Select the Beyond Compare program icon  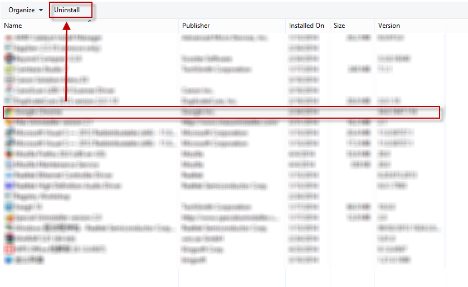(x=9, y=59)
